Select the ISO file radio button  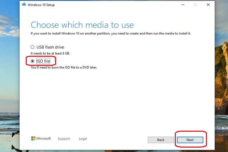click(x=33, y=61)
